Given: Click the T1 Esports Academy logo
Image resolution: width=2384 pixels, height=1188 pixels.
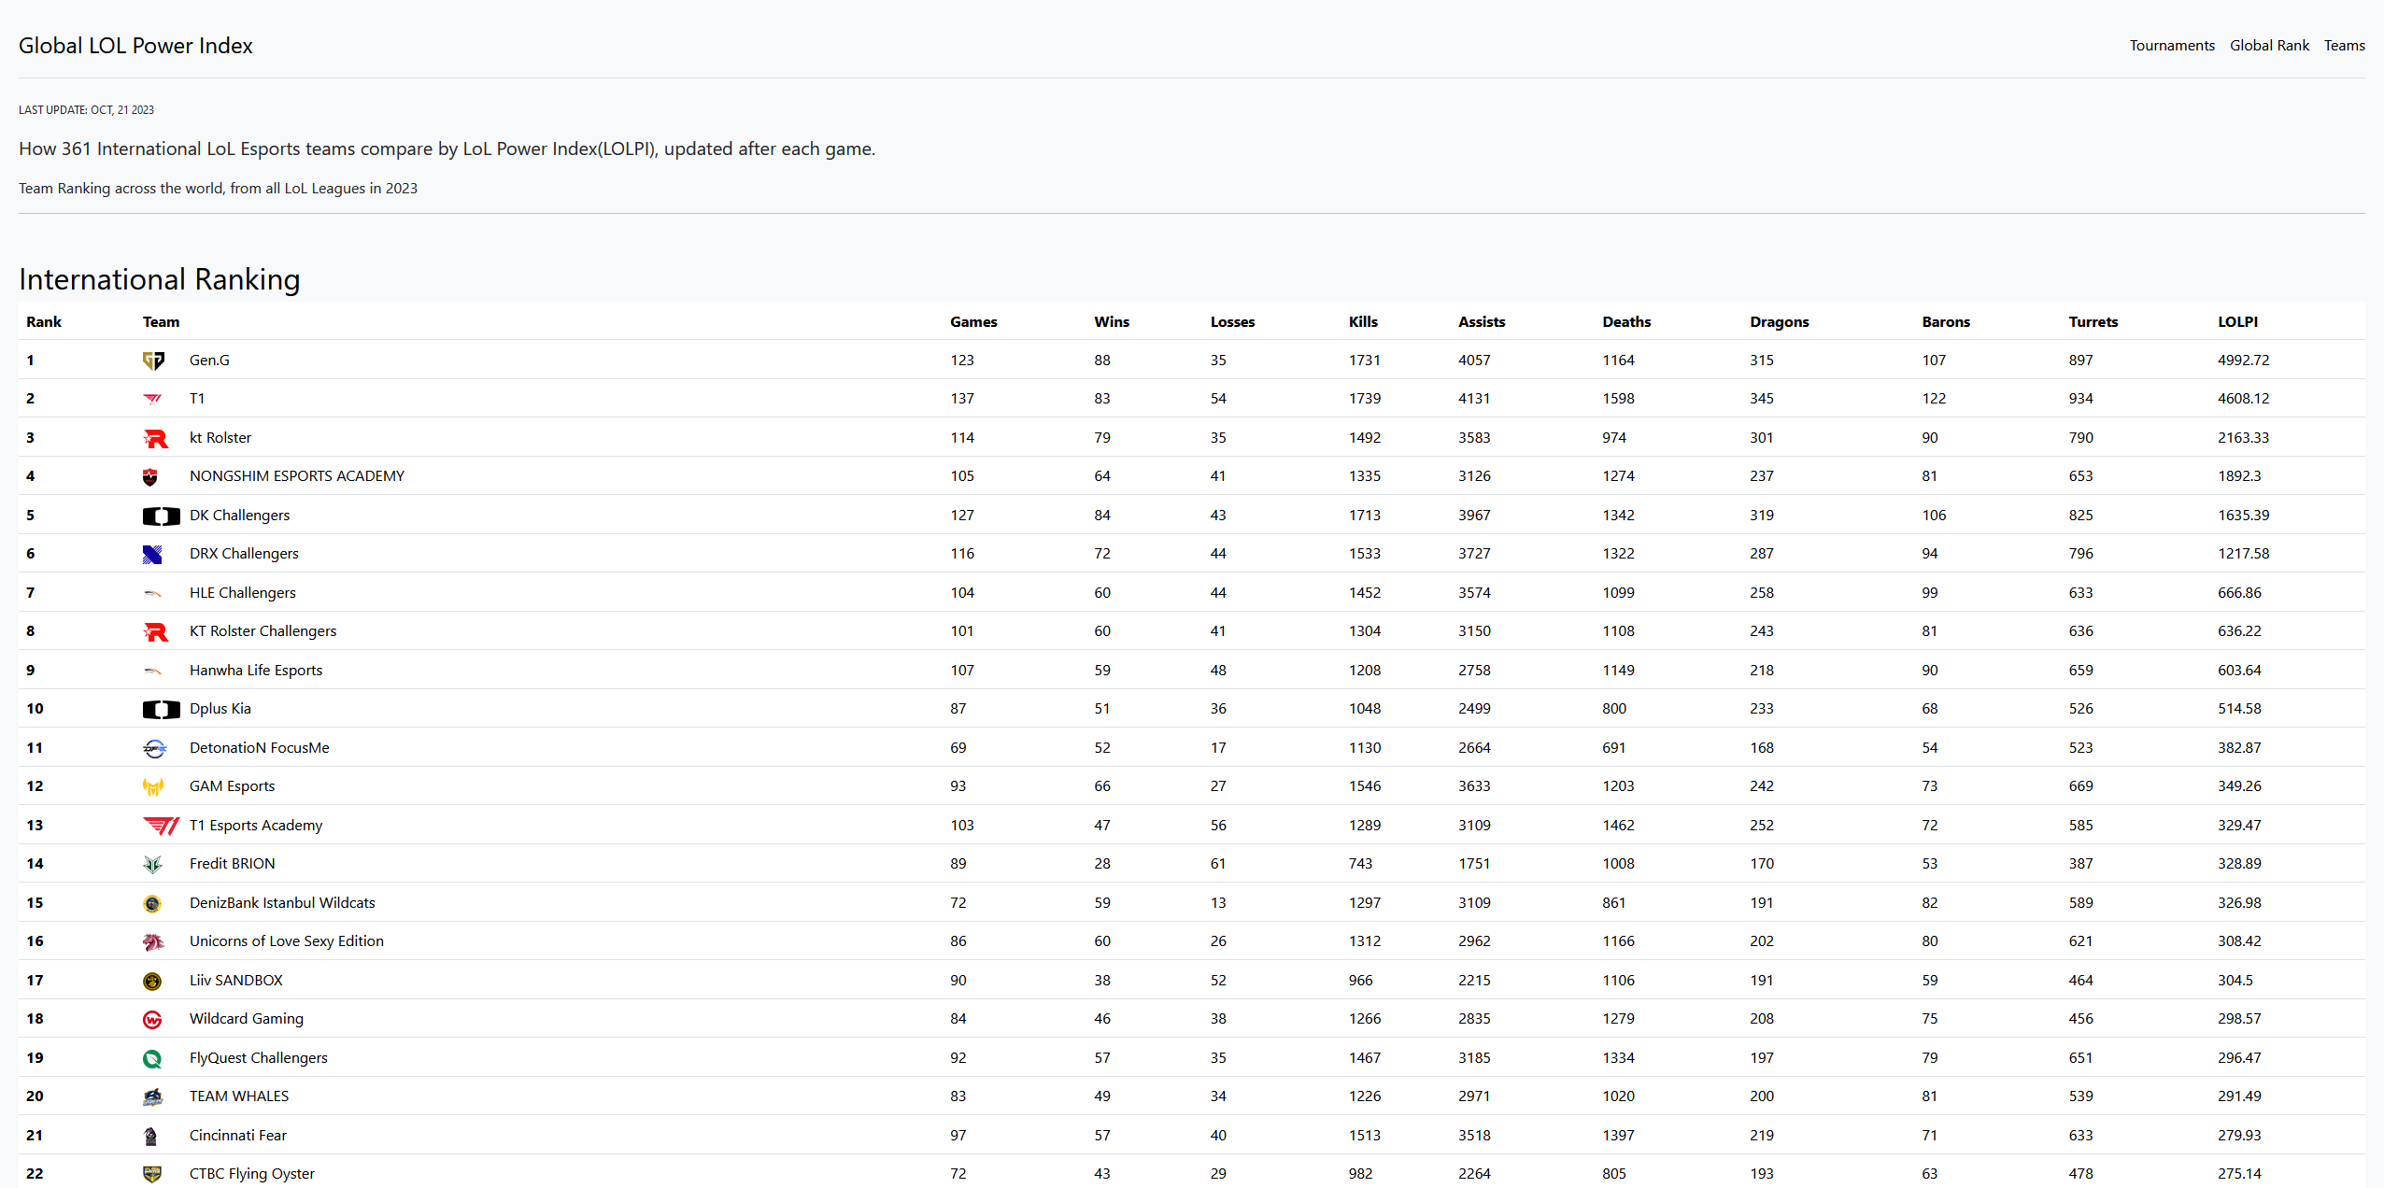Looking at the screenshot, I should (x=160, y=826).
